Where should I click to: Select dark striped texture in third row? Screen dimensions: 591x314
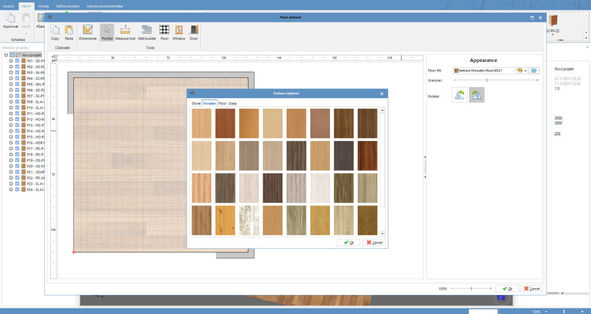click(x=272, y=188)
